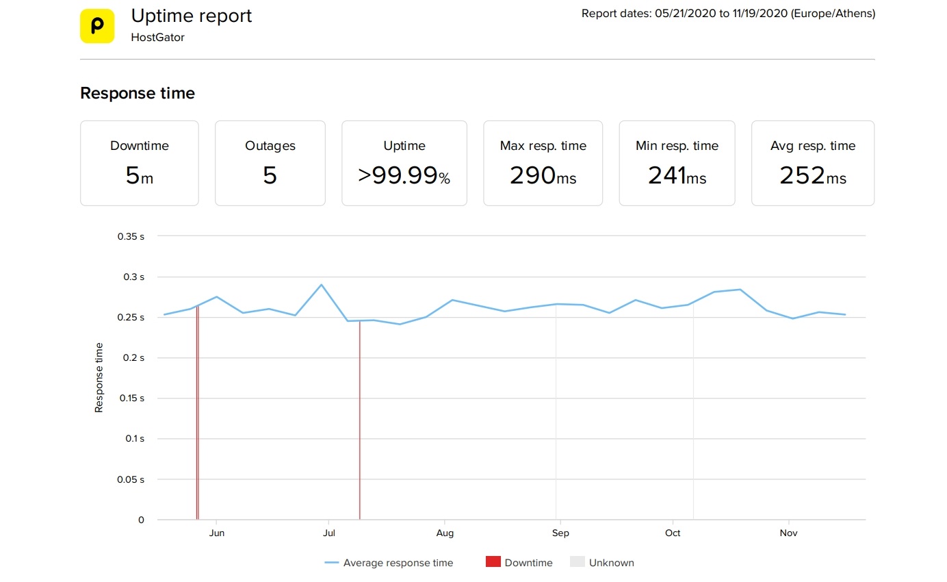Click the Sep label on x-axis
Image resolution: width=947 pixels, height=582 pixels.
point(560,533)
